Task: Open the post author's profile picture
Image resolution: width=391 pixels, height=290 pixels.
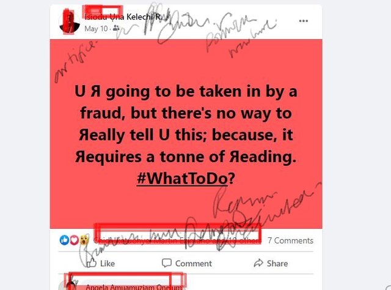Action: click(70, 23)
